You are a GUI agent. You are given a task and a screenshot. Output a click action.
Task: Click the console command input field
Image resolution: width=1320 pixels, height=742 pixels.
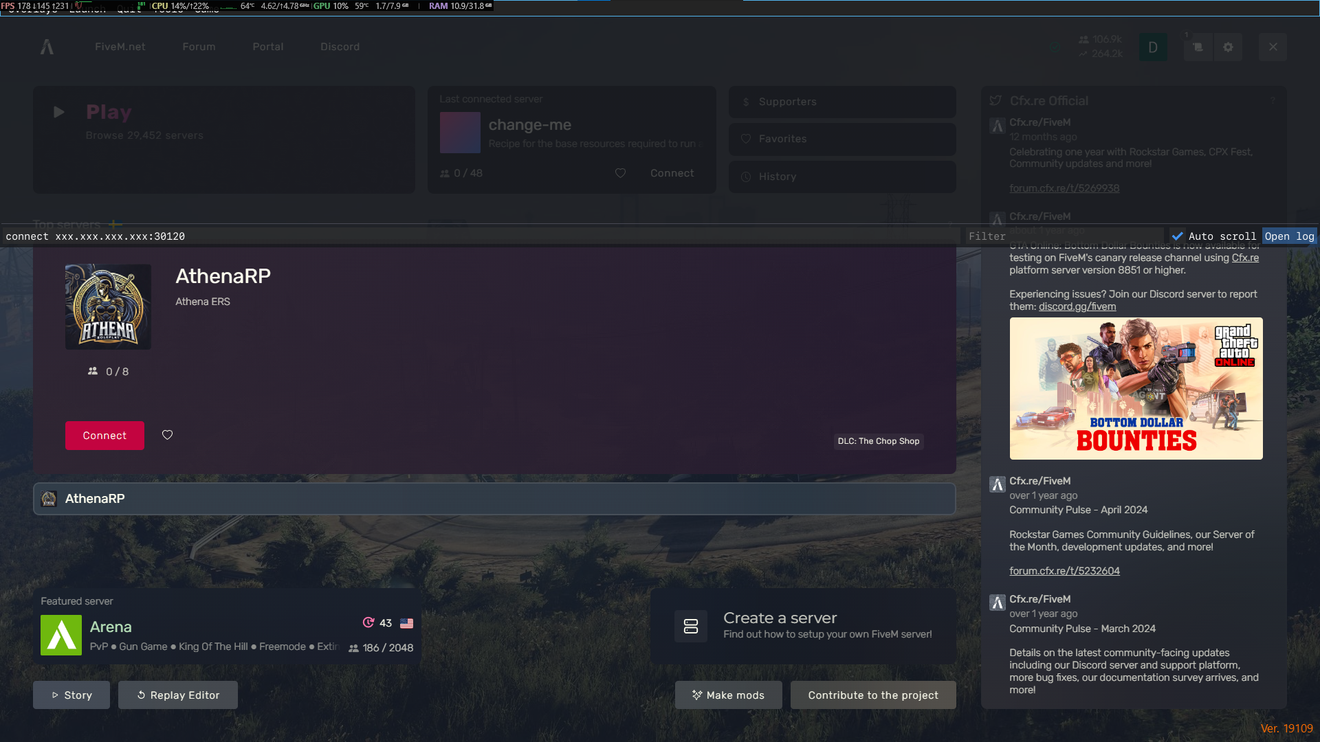pos(481,236)
